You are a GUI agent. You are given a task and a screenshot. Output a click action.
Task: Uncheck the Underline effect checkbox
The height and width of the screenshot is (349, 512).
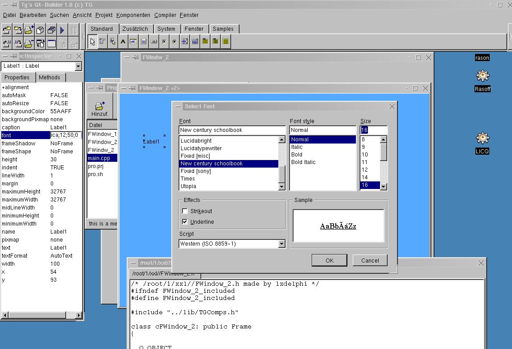(185, 222)
